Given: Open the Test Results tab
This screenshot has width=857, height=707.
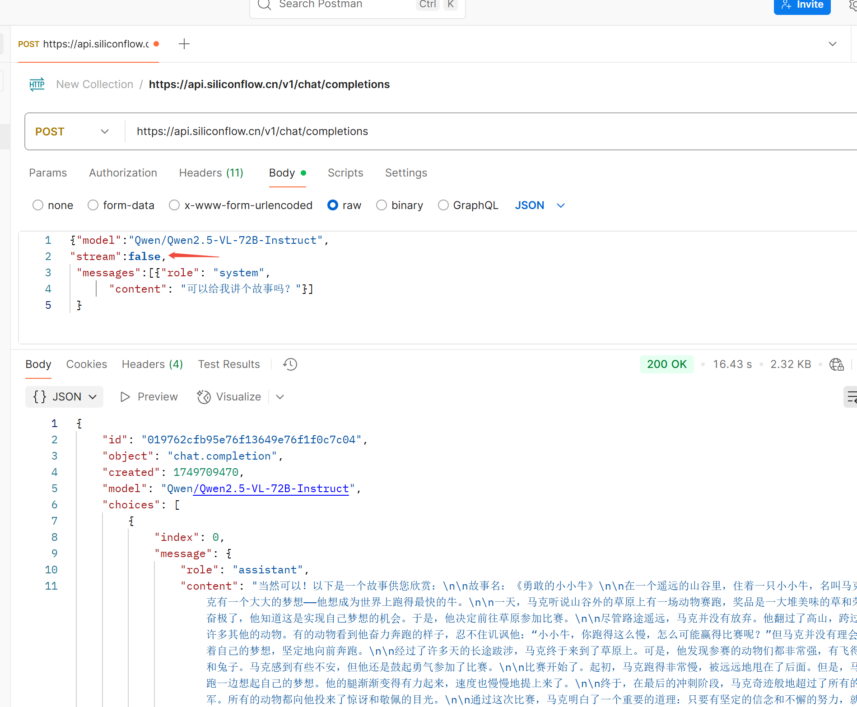Looking at the screenshot, I should [x=229, y=364].
